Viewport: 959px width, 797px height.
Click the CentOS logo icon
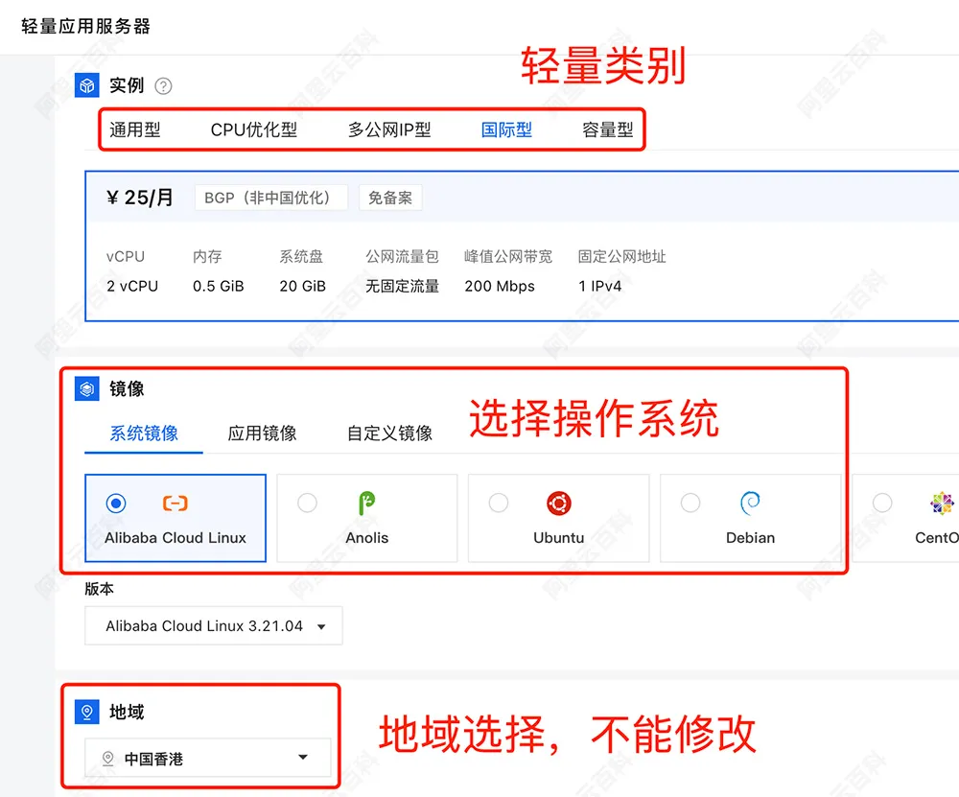click(x=941, y=503)
